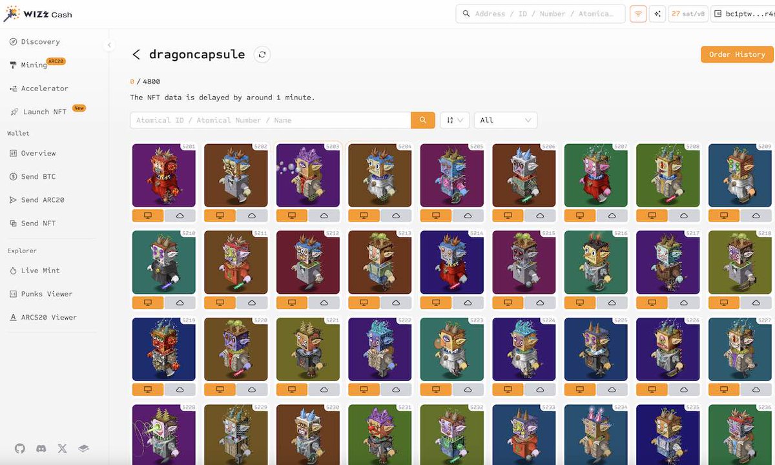
Task: Refresh the dragoncapsule collection
Action: coord(262,54)
